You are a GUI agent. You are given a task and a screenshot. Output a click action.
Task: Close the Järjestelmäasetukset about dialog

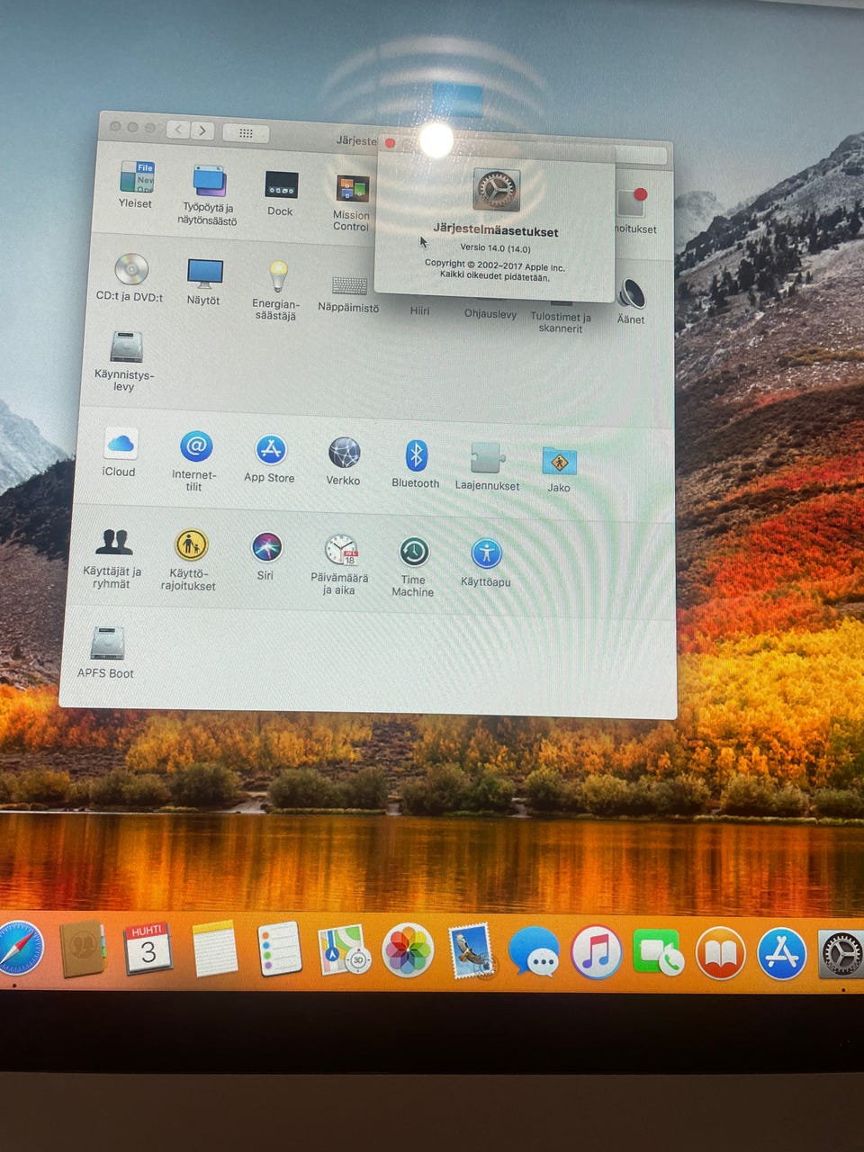click(x=390, y=143)
